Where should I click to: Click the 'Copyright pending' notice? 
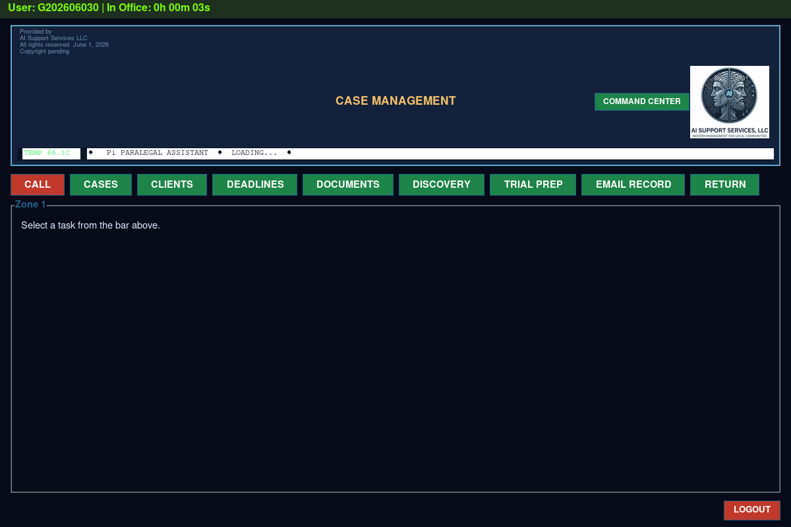click(x=44, y=51)
